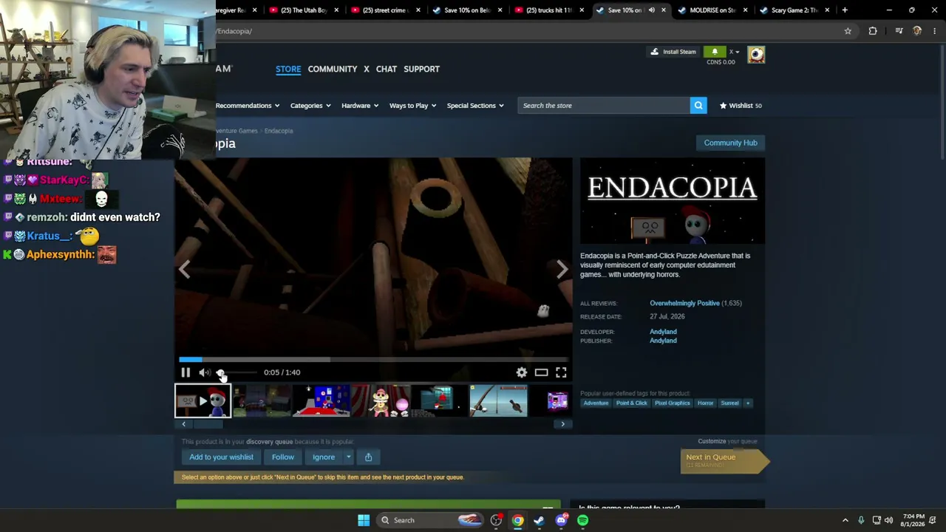Select the Horror tag
Viewport: 946px width, 532px height.
click(705, 403)
